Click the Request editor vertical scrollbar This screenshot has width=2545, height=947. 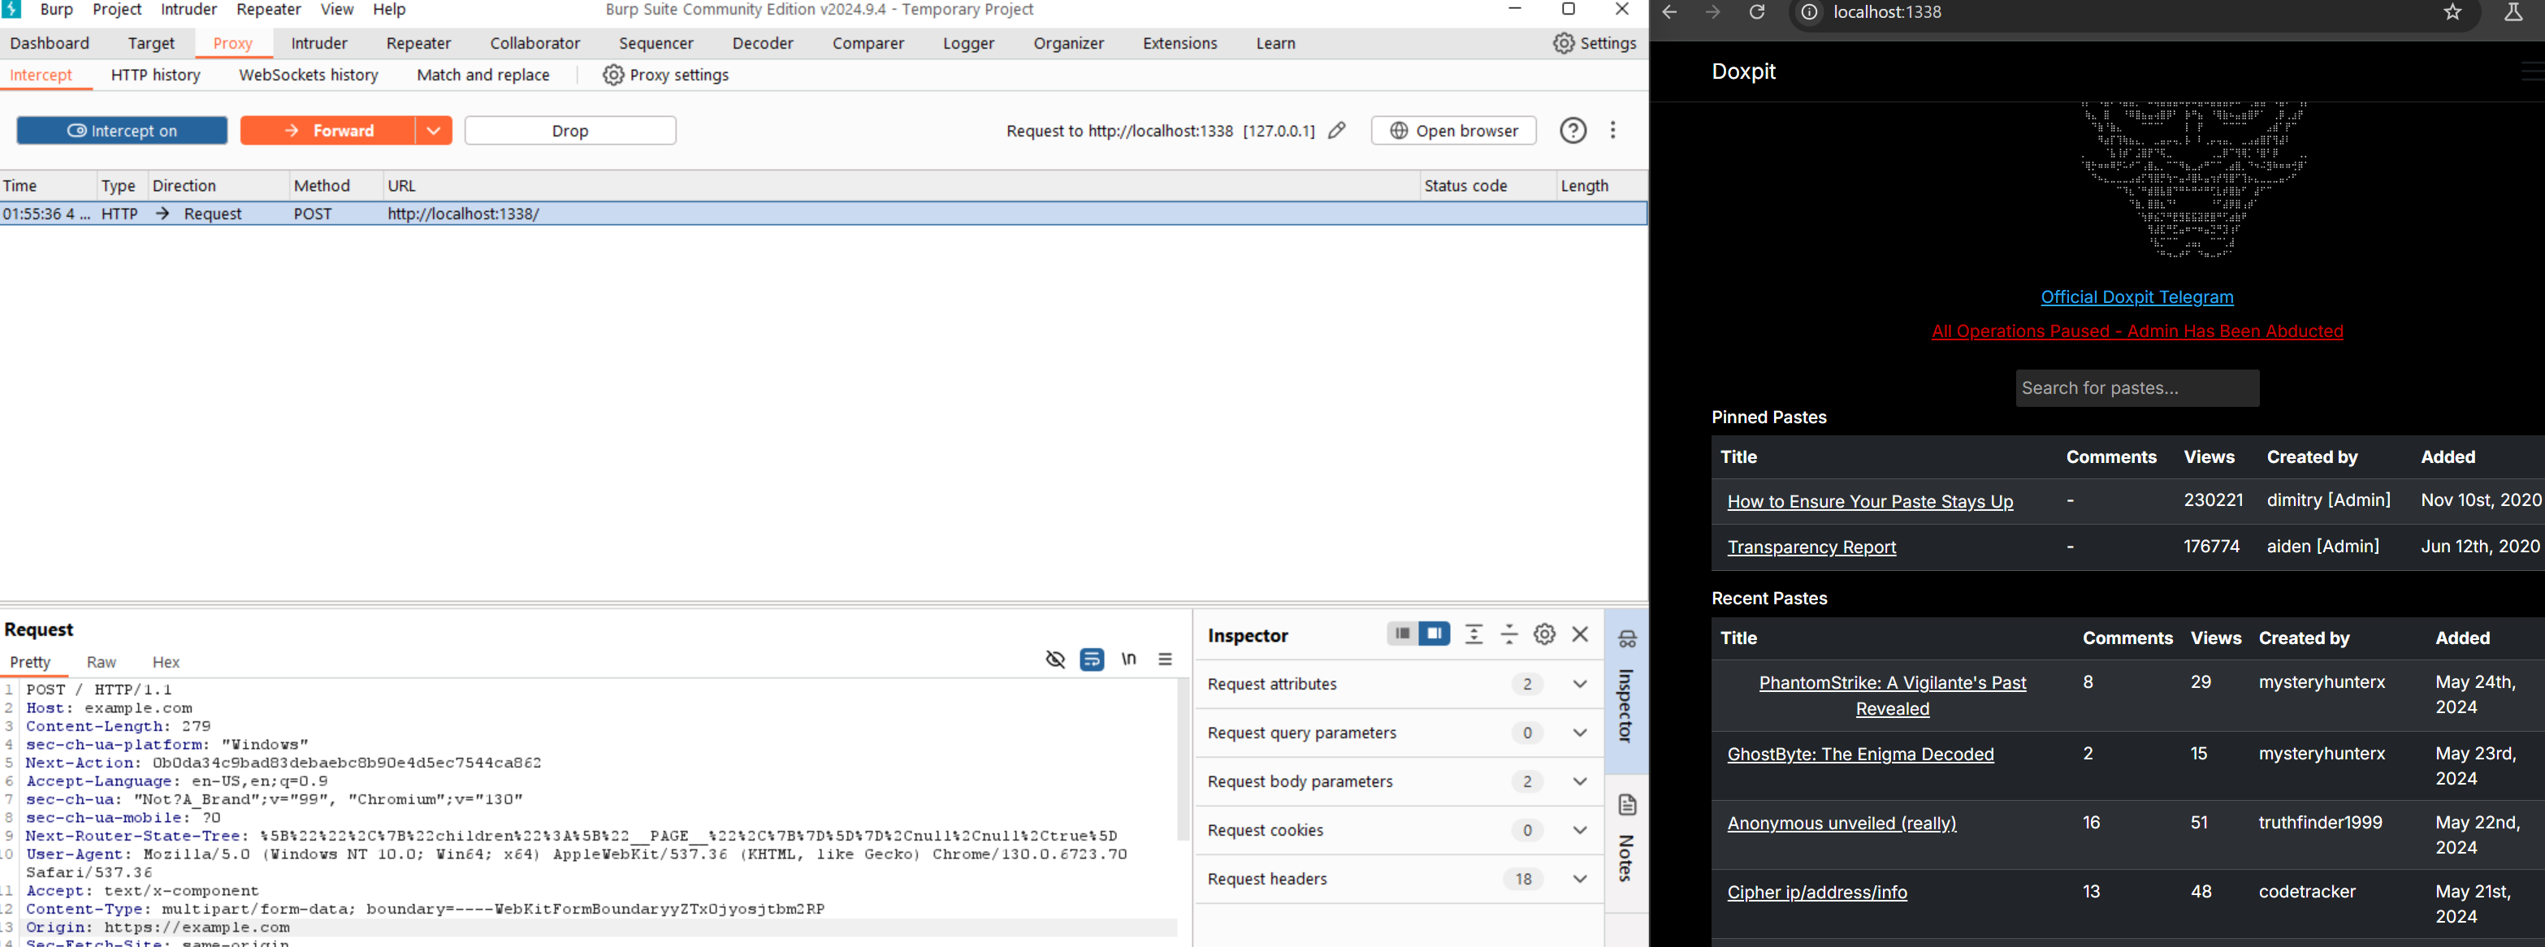click(1184, 759)
